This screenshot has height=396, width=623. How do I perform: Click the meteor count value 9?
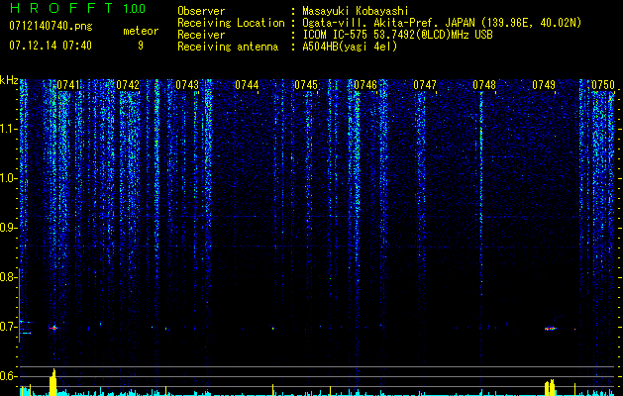click(x=141, y=46)
